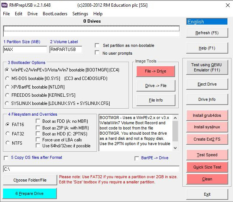
Task: Launch Test using QEMU Emulator
Action: point(207,67)
